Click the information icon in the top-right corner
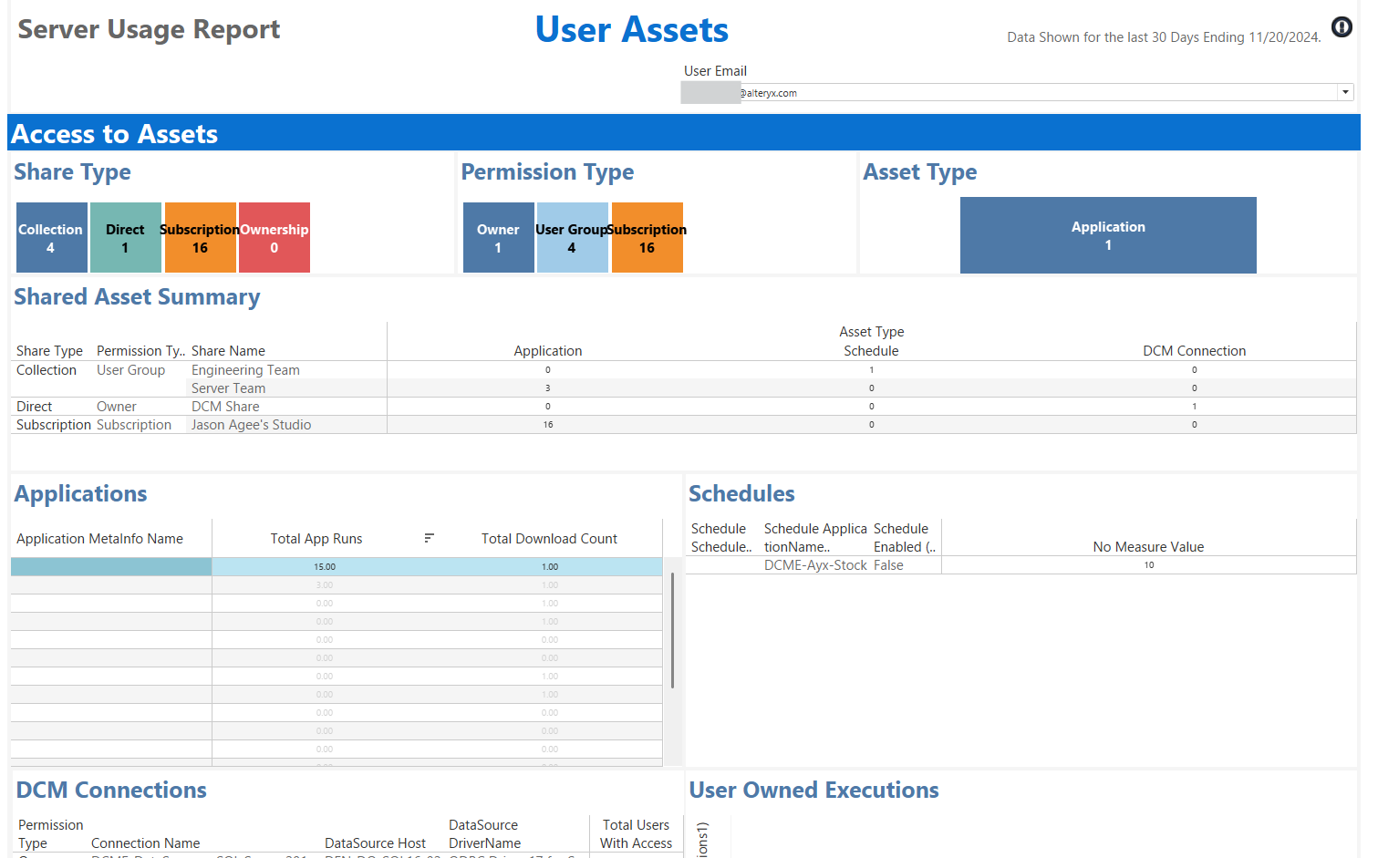The width and height of the screenshot is (1378, 858). 1342,27
